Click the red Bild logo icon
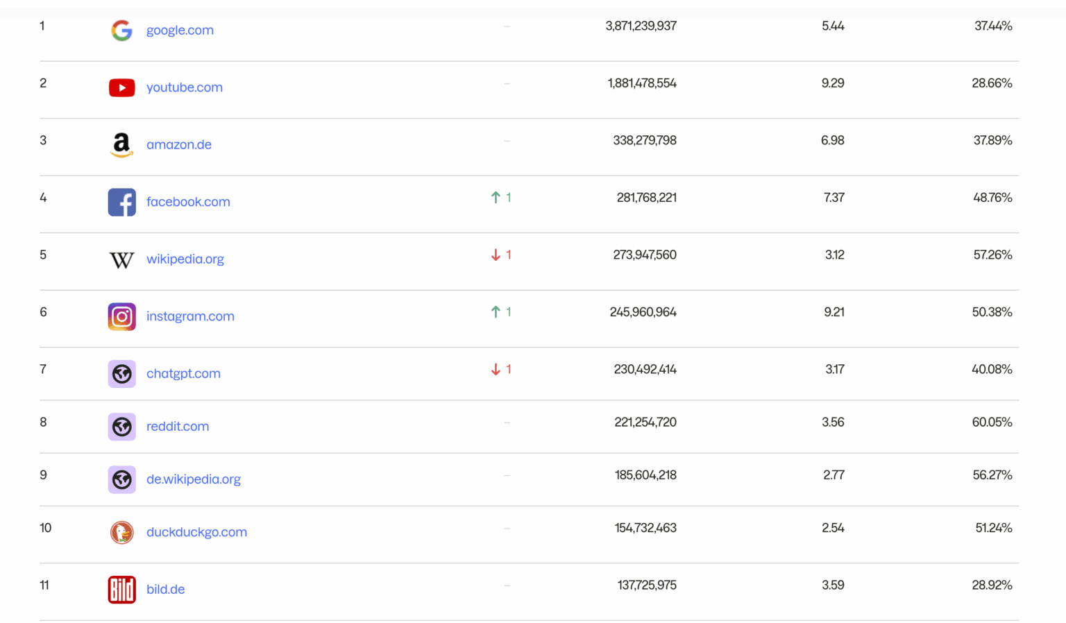 (121, 590)
